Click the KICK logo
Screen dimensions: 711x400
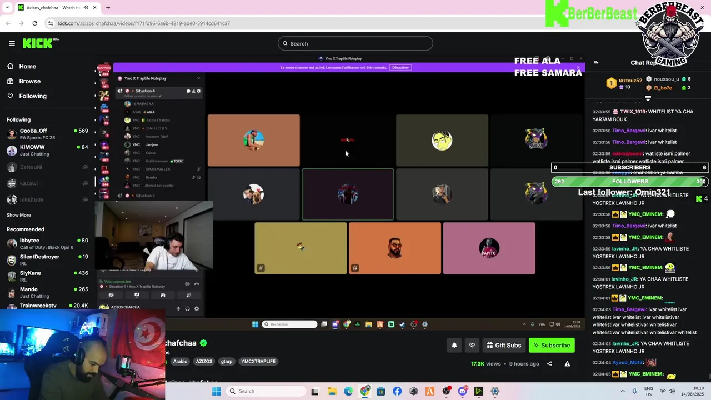(40, 43)
